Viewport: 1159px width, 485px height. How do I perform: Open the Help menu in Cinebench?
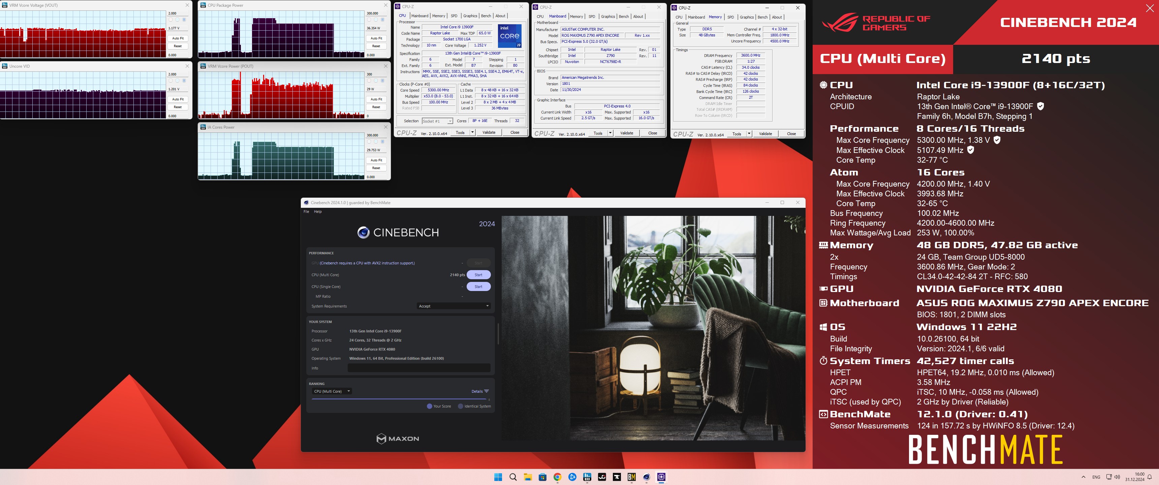[318, 212]
